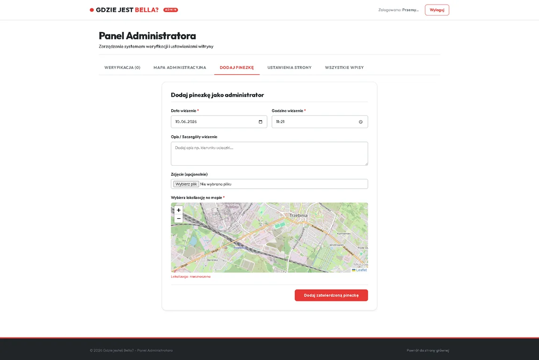Switch to the Weryfikacja (0) tab
This screenshot has height=360, width=539.
pos(122,68)
